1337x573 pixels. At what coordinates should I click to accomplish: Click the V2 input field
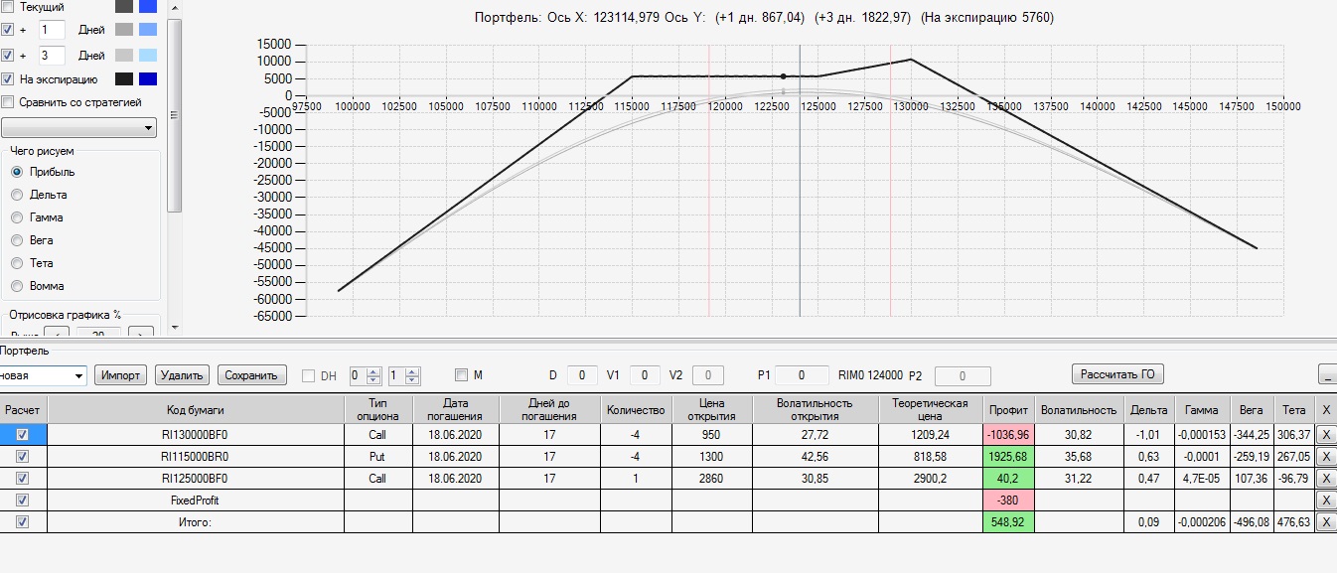point(707,375)
